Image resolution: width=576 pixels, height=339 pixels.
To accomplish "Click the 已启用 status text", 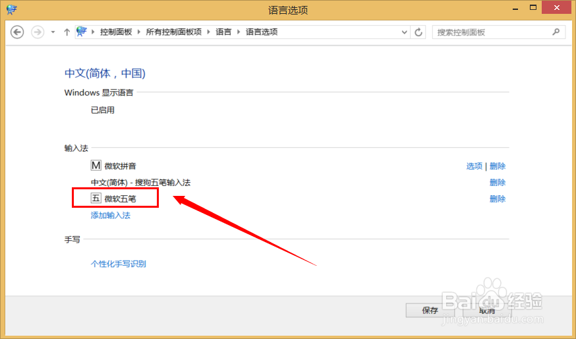I will pos(103,110).
